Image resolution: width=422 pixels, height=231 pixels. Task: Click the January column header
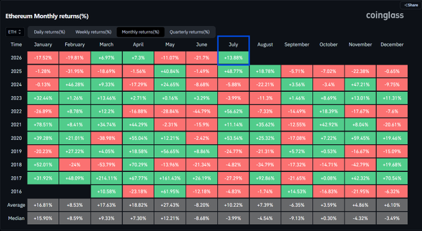(x=43, y=45)
